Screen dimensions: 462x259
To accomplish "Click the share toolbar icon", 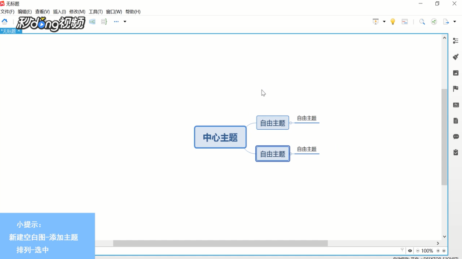I will point(434,22).
